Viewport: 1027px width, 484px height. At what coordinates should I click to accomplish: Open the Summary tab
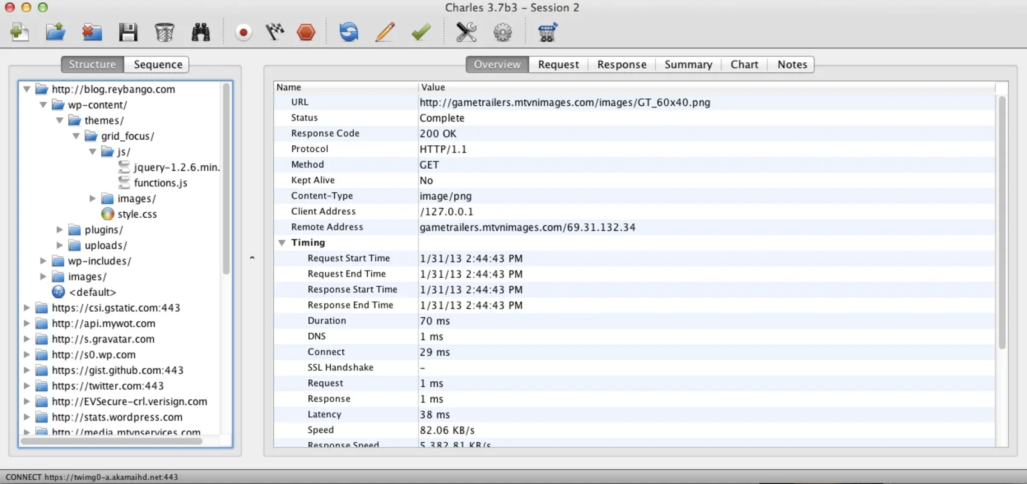point(688,64)
